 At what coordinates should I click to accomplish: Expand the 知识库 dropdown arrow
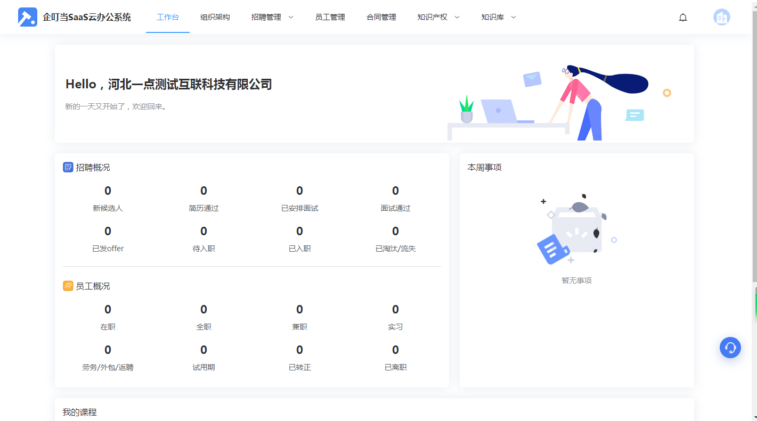tap(514, 17)
